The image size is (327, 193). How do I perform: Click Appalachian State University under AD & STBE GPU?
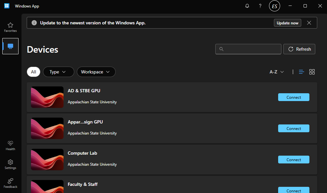(92, 102)
